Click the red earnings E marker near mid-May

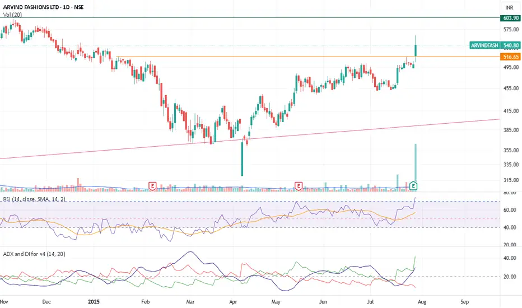coord(299,186)
